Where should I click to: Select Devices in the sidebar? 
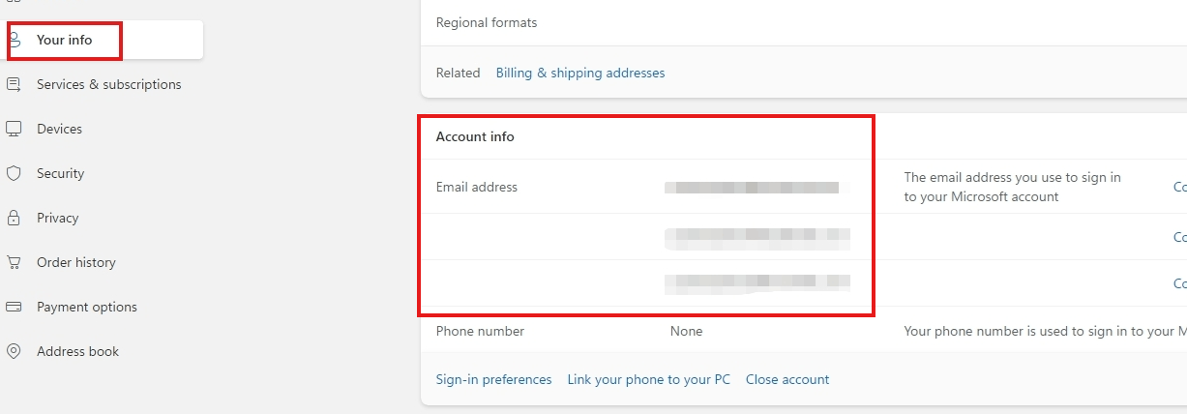[59, 129]
